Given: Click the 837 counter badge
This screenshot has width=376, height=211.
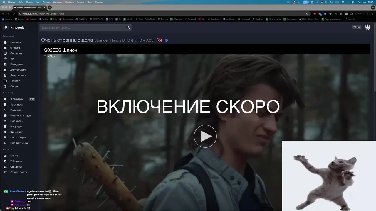Looking at the screenshot, I should coord(32,99).
